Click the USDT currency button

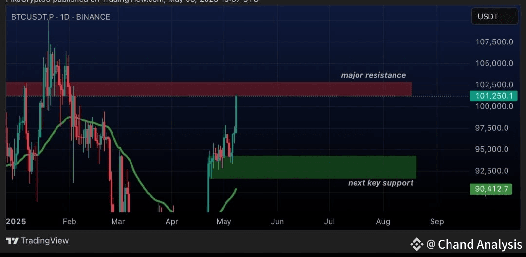point(495,17)
